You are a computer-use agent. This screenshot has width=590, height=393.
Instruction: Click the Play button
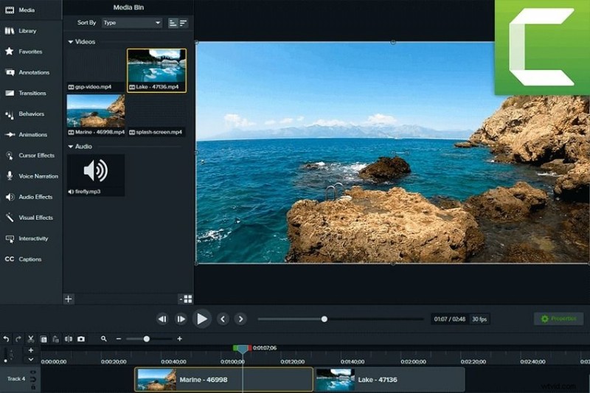point(201,319)
